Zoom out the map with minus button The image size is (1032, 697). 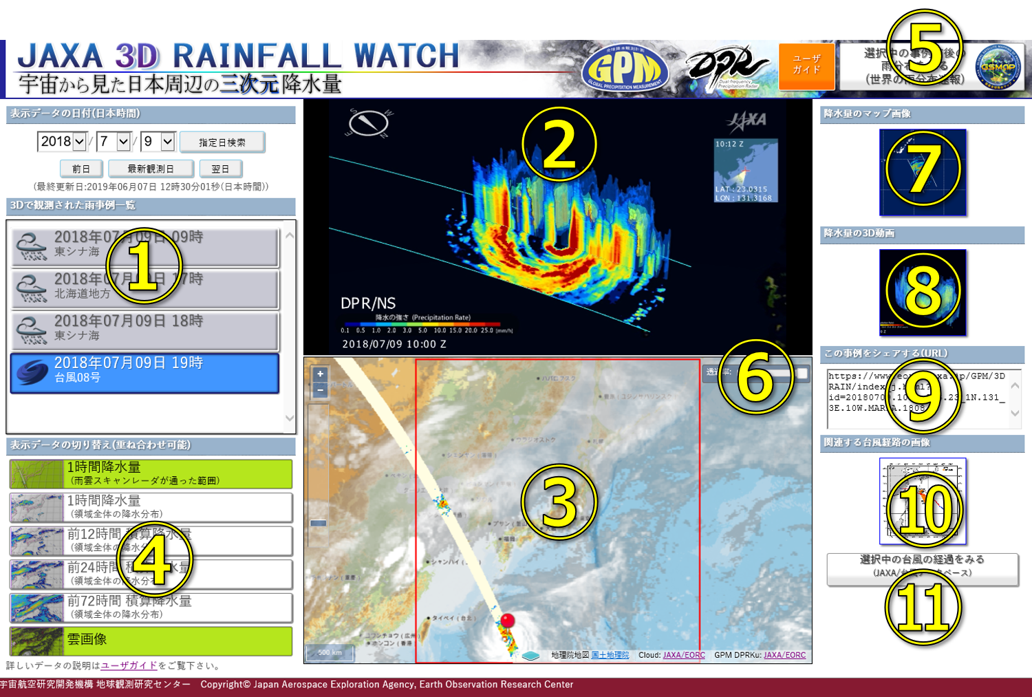tap(320, 390)
